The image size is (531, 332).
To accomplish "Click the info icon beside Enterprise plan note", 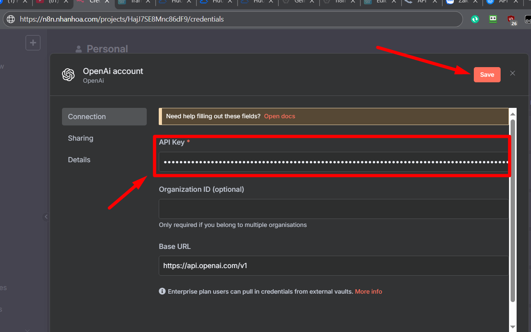I will click(162, 291).
